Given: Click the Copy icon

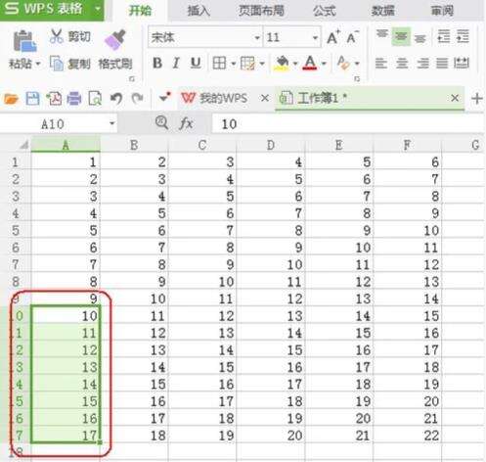Looking at the screenshot, I should pos(57,63).
